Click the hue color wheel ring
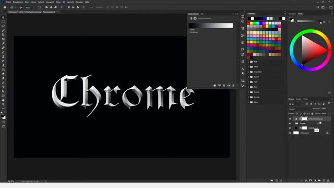 tap(311, 31)
